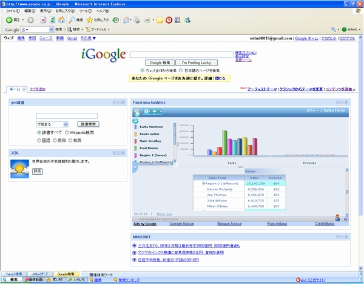Viewport: 364px width, 284px height.
Task: Open the ツール menu
Action: coord(86,11)
